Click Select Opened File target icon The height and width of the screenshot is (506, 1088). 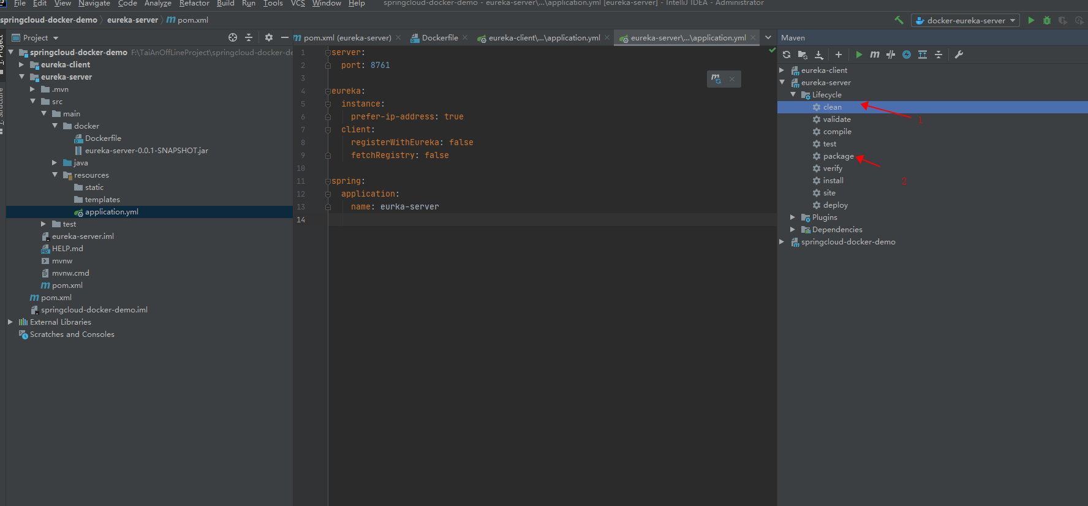point(233,37)
